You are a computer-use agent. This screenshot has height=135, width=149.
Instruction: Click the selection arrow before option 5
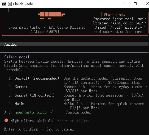tap(5, 112)
